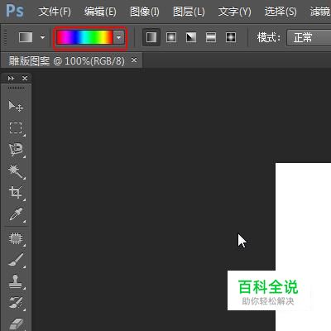Choose Angle Gradient style

[x=191, y=37]
